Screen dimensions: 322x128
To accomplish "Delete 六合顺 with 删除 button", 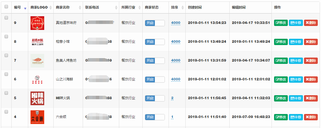I will (x=311, y=117).
